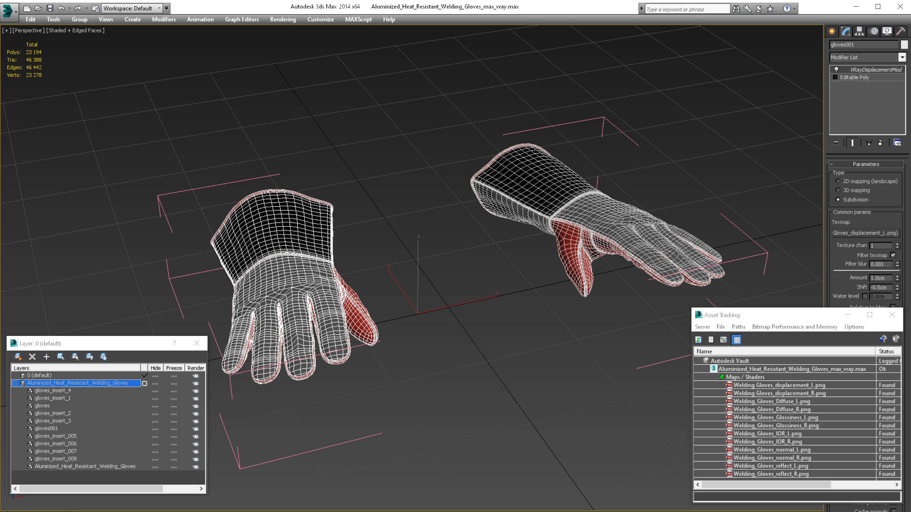
Task: Toggle Freeze for gloves row
Action: coord(174,406)
